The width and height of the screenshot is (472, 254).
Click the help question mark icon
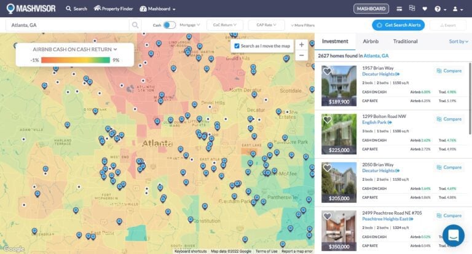(x=438, y=9)
